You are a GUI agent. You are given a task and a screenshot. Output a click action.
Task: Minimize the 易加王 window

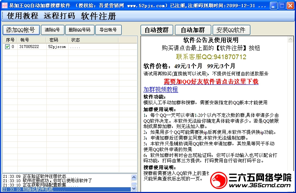pos(273,6)
